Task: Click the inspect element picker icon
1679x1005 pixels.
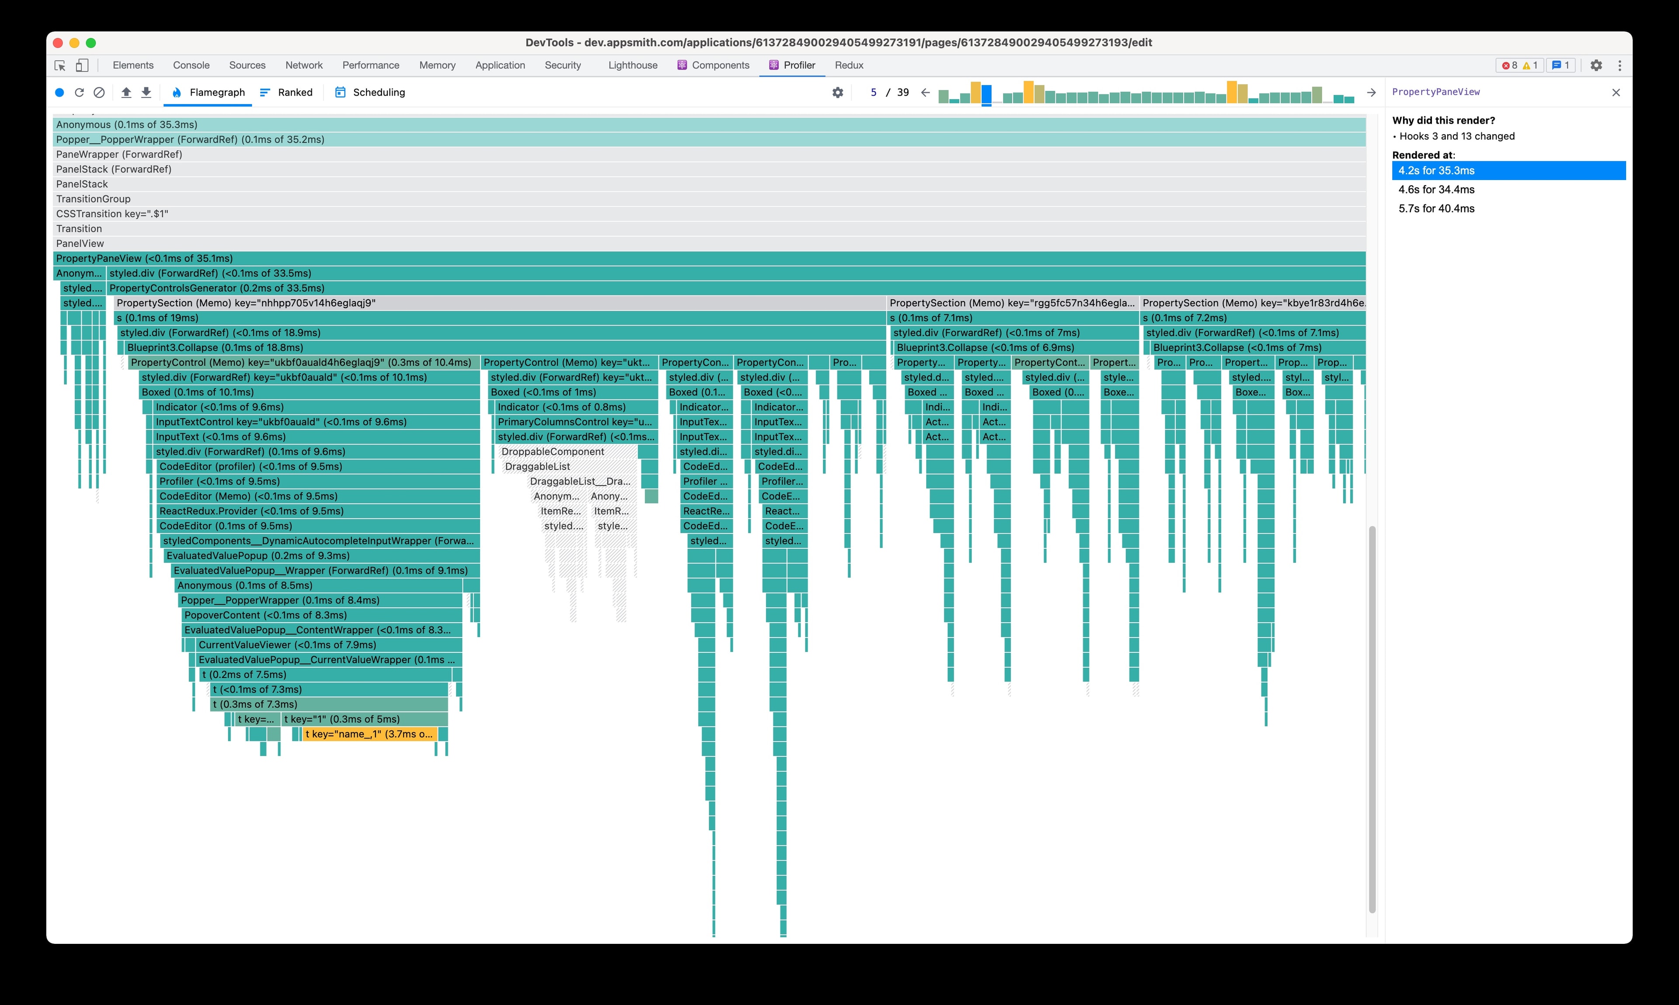Action: [x=59, y=65]
